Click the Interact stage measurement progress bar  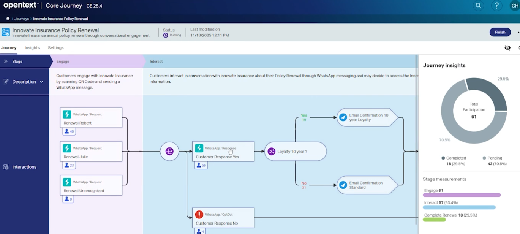pos(459,207)
